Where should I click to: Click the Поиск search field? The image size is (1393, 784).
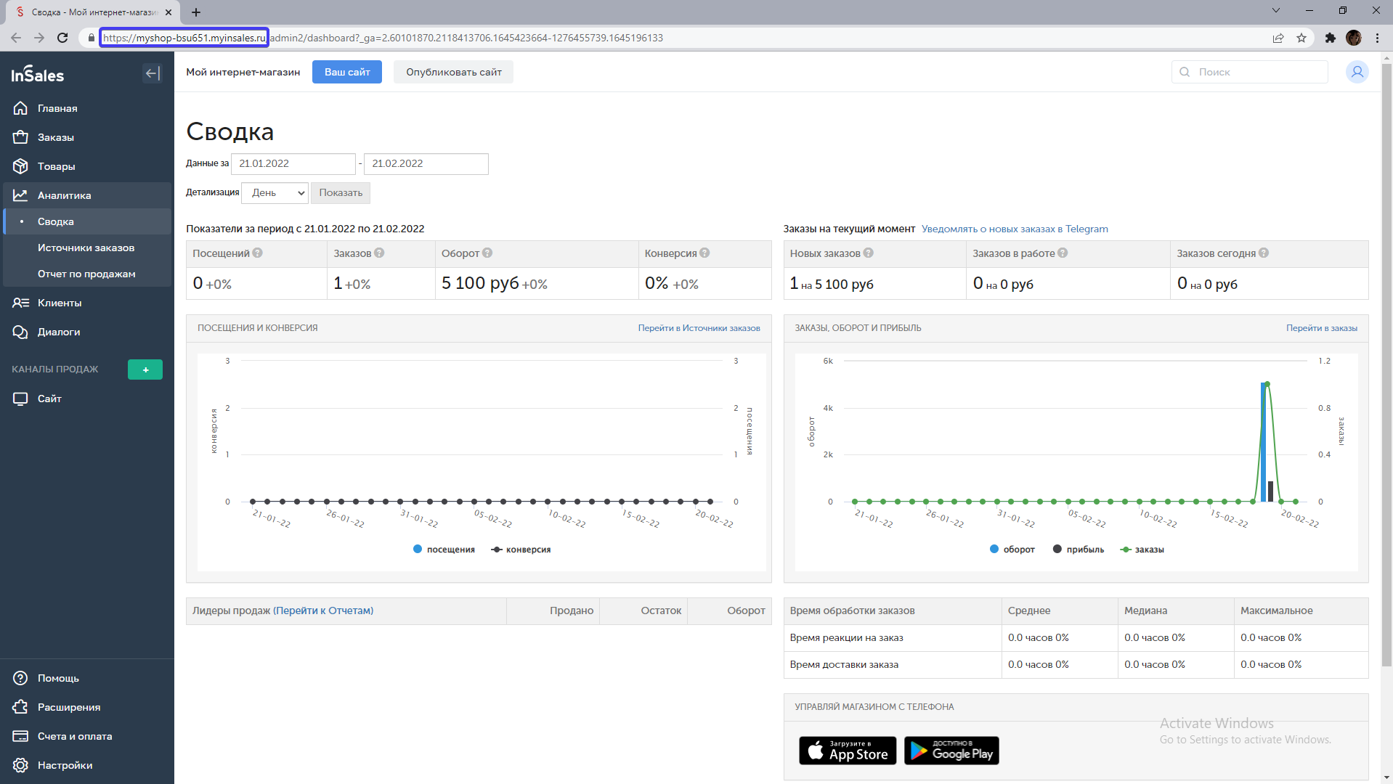(x=1249, y=72)
